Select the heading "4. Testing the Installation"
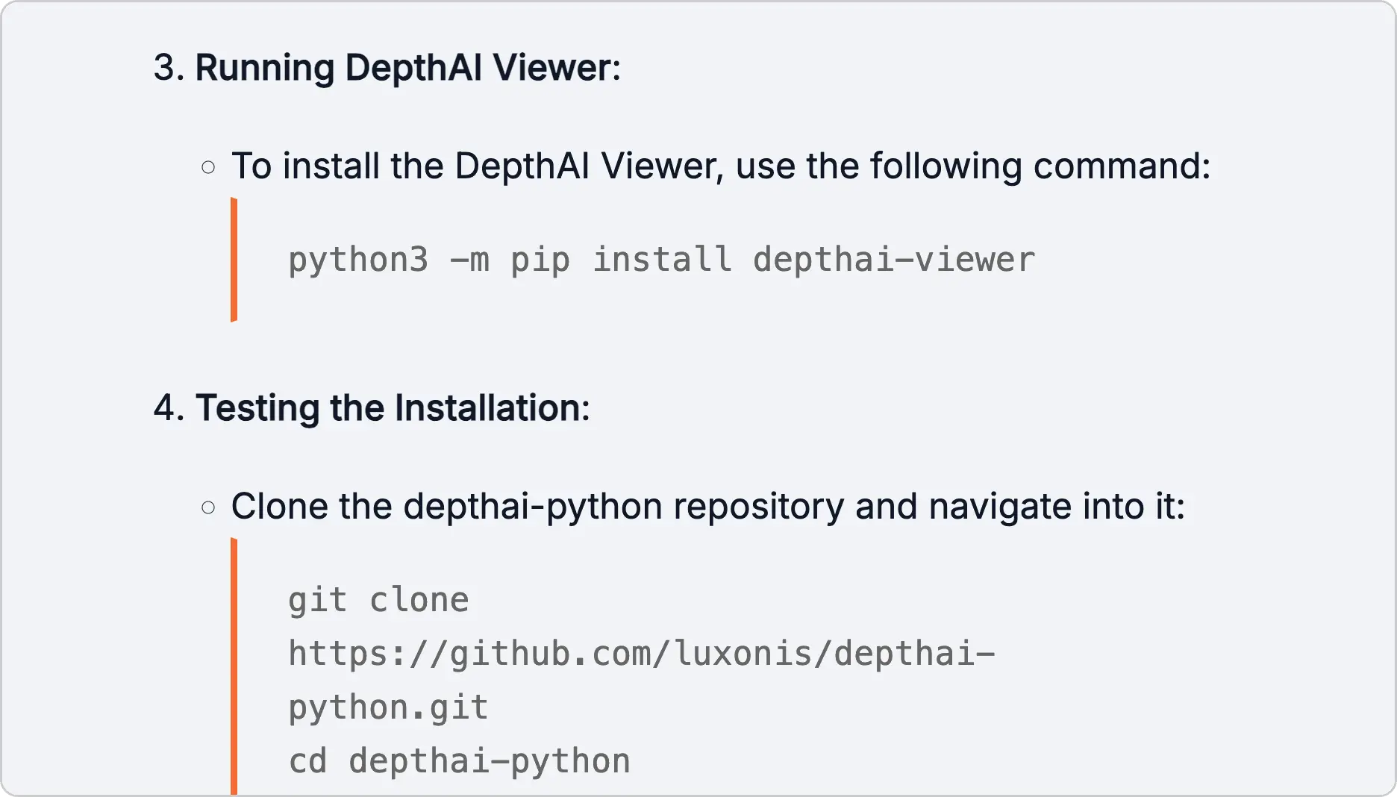Viewport: 1397px width, 797px height. 372,407
